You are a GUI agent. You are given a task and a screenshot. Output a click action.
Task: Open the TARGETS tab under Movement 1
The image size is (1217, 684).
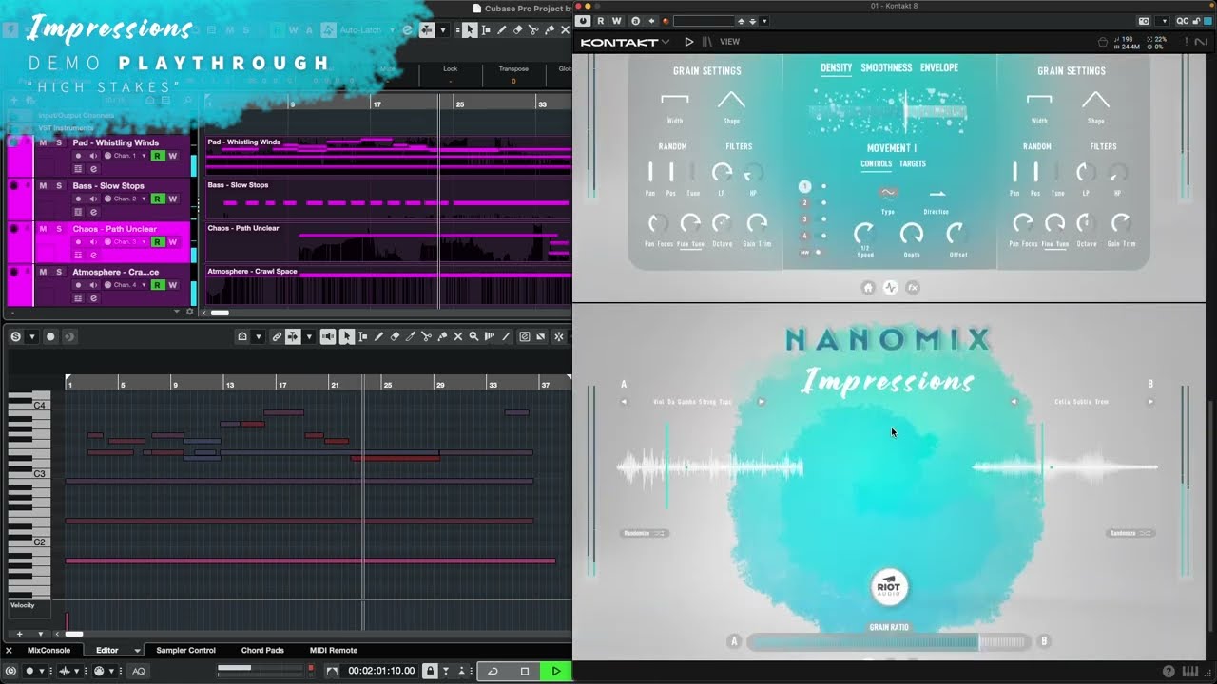point(913,164)
